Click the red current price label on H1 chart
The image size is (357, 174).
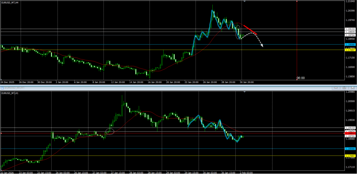[350, 133]
